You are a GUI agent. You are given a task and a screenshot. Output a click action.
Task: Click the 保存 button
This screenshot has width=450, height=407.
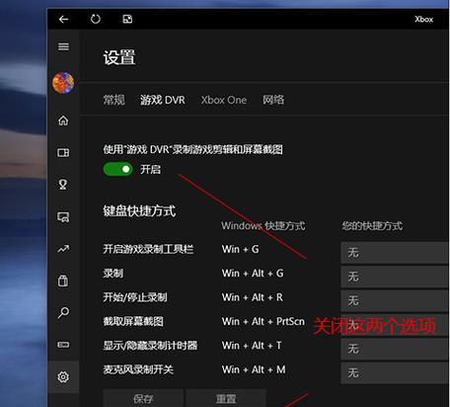tap(143, 398)
